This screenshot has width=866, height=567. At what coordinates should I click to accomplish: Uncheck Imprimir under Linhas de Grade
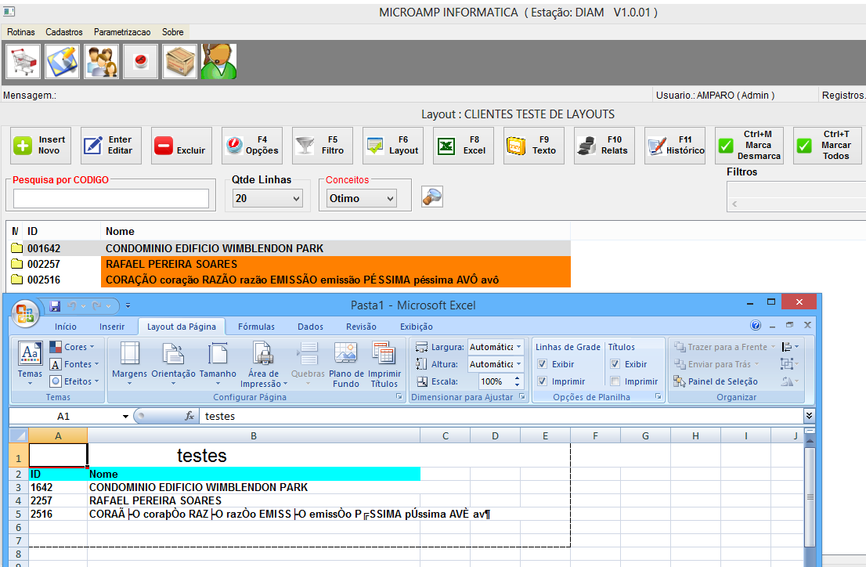pyautogui.click(x=543, y=381)
